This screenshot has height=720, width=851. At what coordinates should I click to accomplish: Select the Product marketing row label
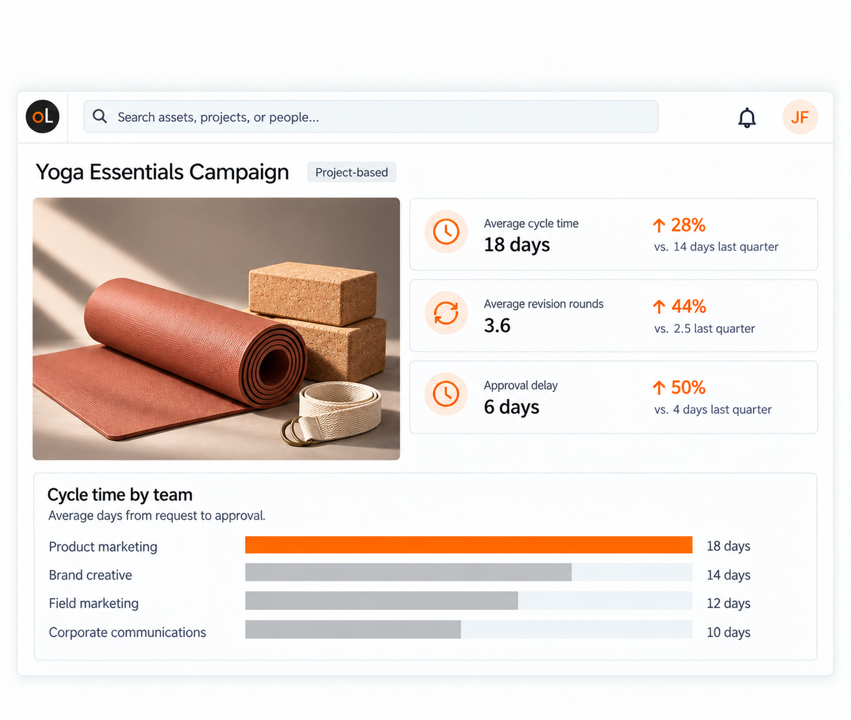pyautogui.click(x=103, y=546)
